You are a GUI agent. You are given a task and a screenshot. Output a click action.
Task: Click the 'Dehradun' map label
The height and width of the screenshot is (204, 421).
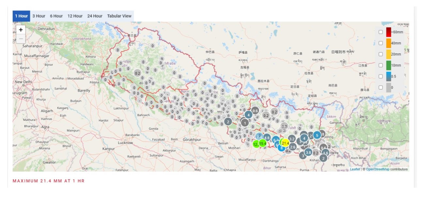(46, 29)
